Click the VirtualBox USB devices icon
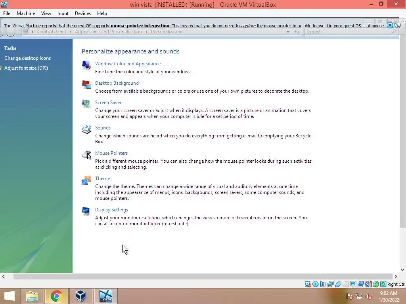The image size is (406, 304). coord(338,284)
